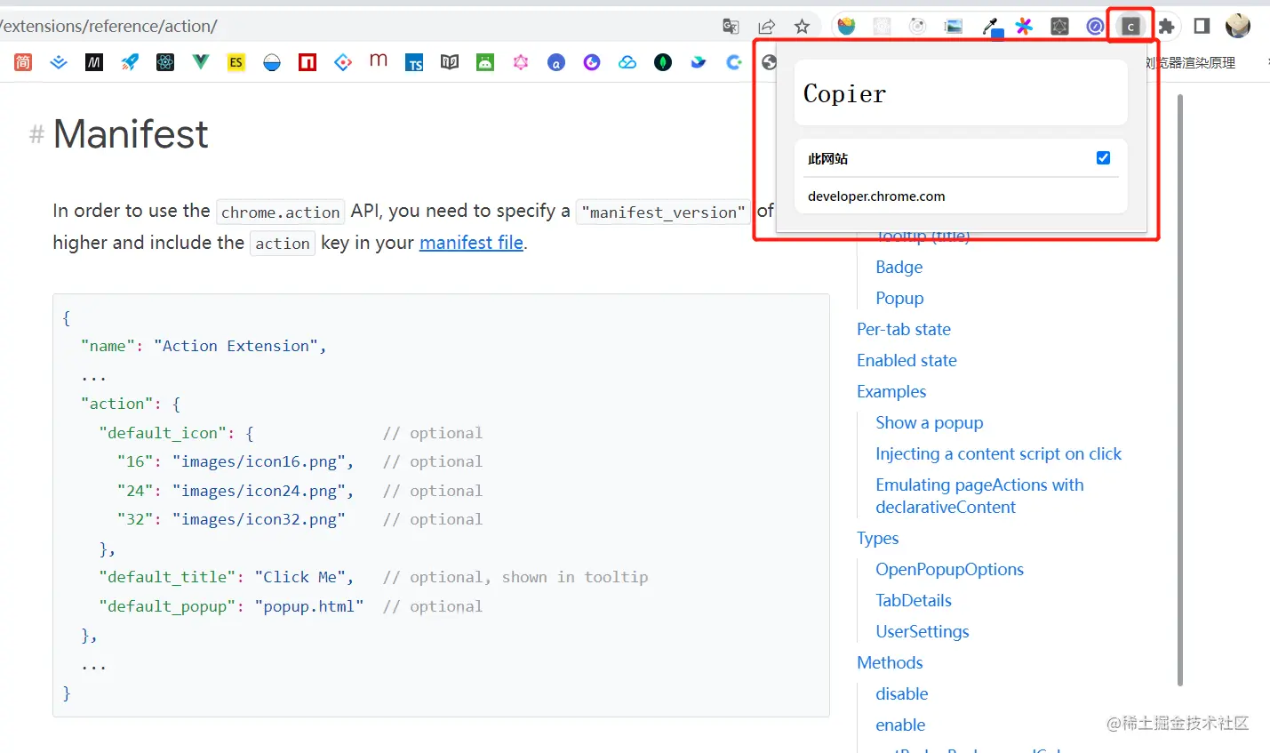Open the colorful bowl extension icon
Viewport: 1270px width, 753px height.
(846, 27)
